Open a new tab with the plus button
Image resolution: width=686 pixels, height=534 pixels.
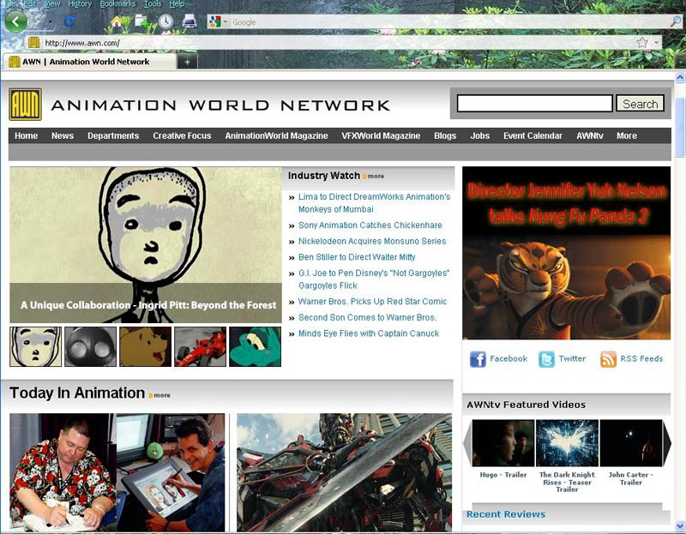pos(187,62)
